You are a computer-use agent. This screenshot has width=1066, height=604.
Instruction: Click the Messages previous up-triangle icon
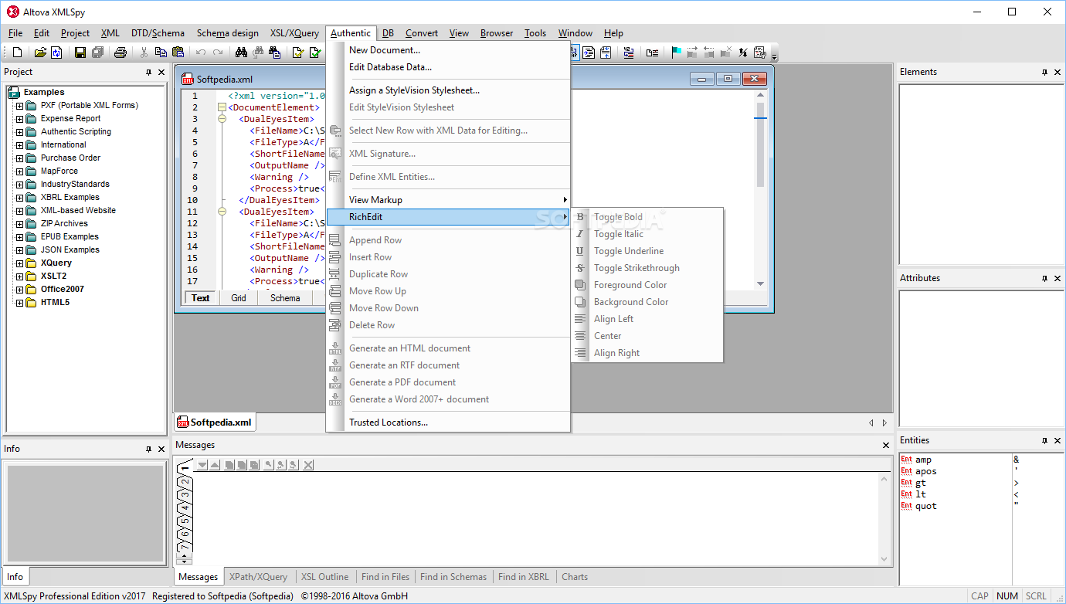pyautogui.click(x=215, y=464)
